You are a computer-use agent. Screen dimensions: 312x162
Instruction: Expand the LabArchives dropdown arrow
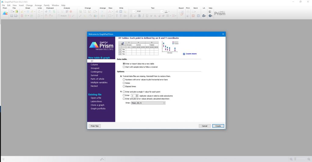(206, 16)
